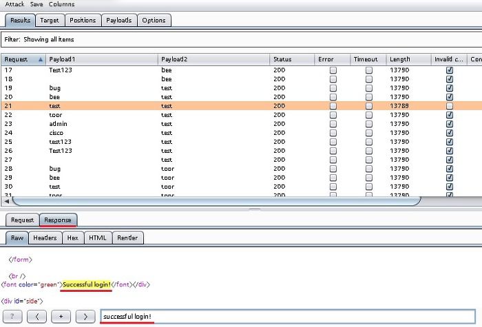Screen dimensions: 482x327
Task: Click the horizontal scrollbar left arrow
Action: pyautogui.click(x=6, y=201)
